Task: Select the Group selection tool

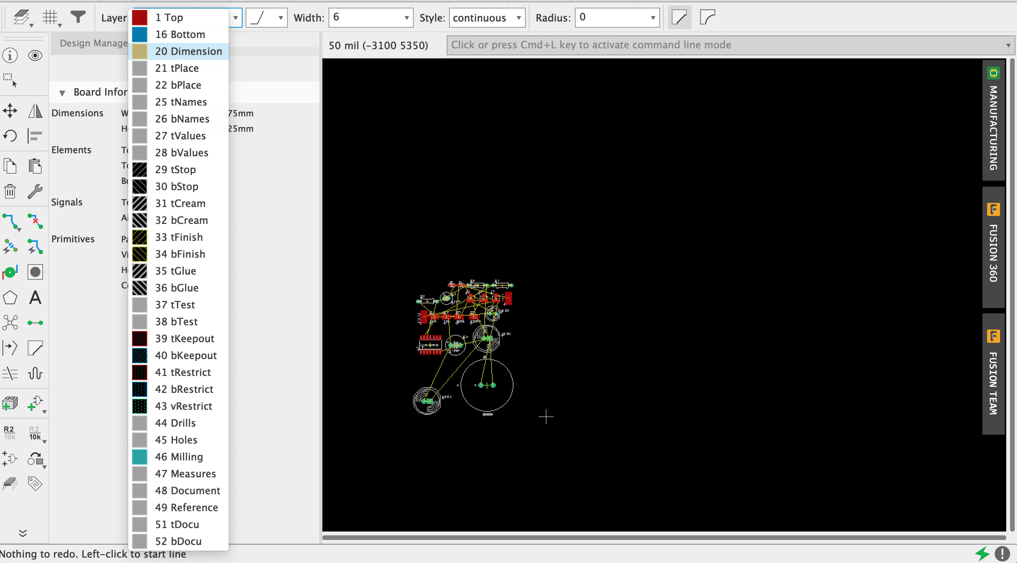Action: (10, 79)
